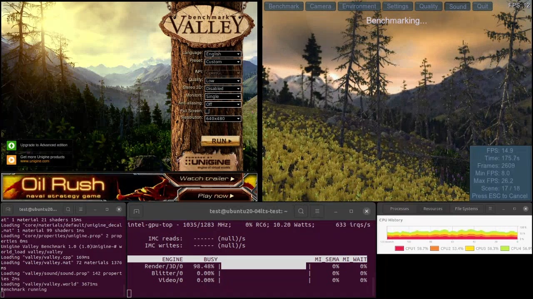Image resolution: width=533 pixels, height=299 pixels.
Task: Open the hamburger menu icon in the left terminal
Action: tap(80, 209)
